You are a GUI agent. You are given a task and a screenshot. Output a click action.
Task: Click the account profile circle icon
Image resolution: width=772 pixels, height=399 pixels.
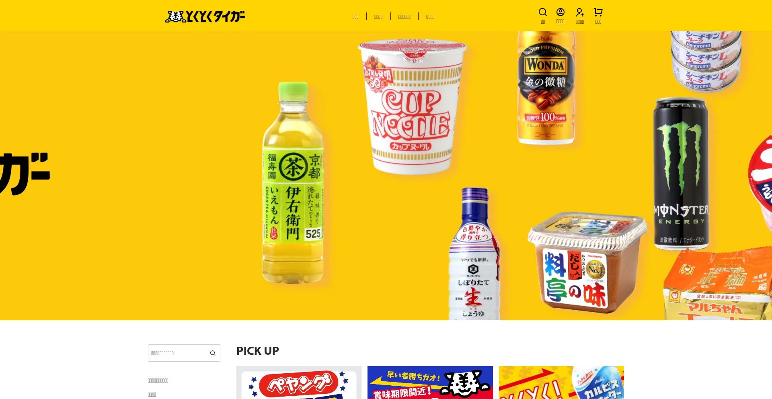tap(561, 12)
